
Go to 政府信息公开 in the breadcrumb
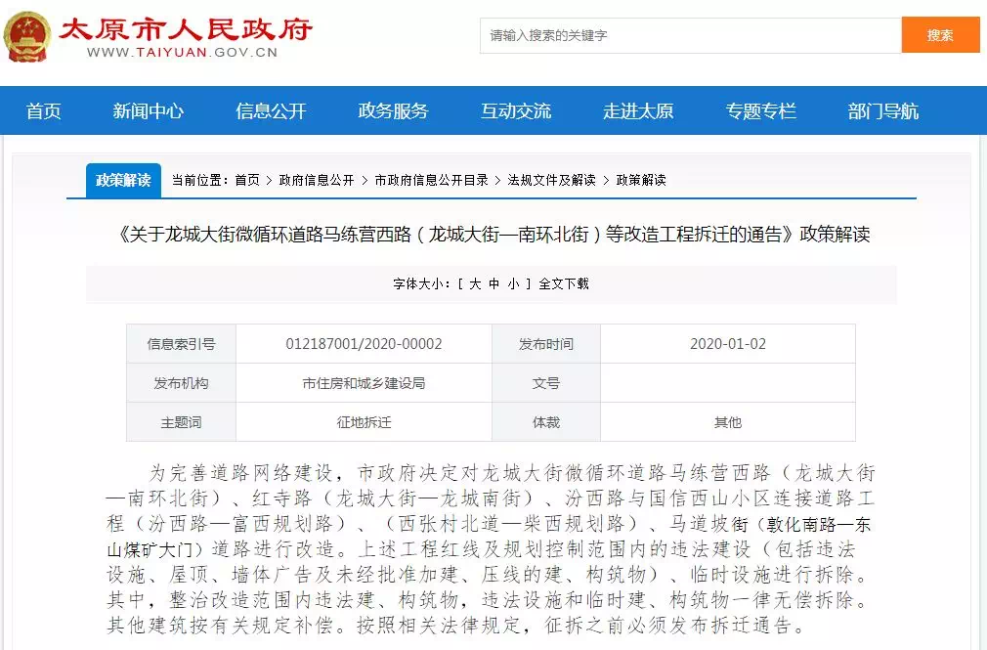click(316, 180)
